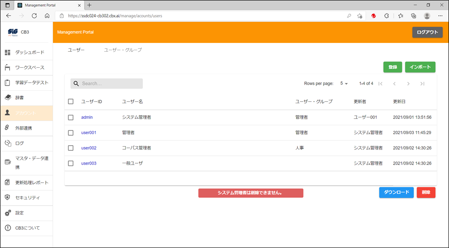Open the user001 user ID link
This screenshot has height=248, width=449.
[89, 133]
